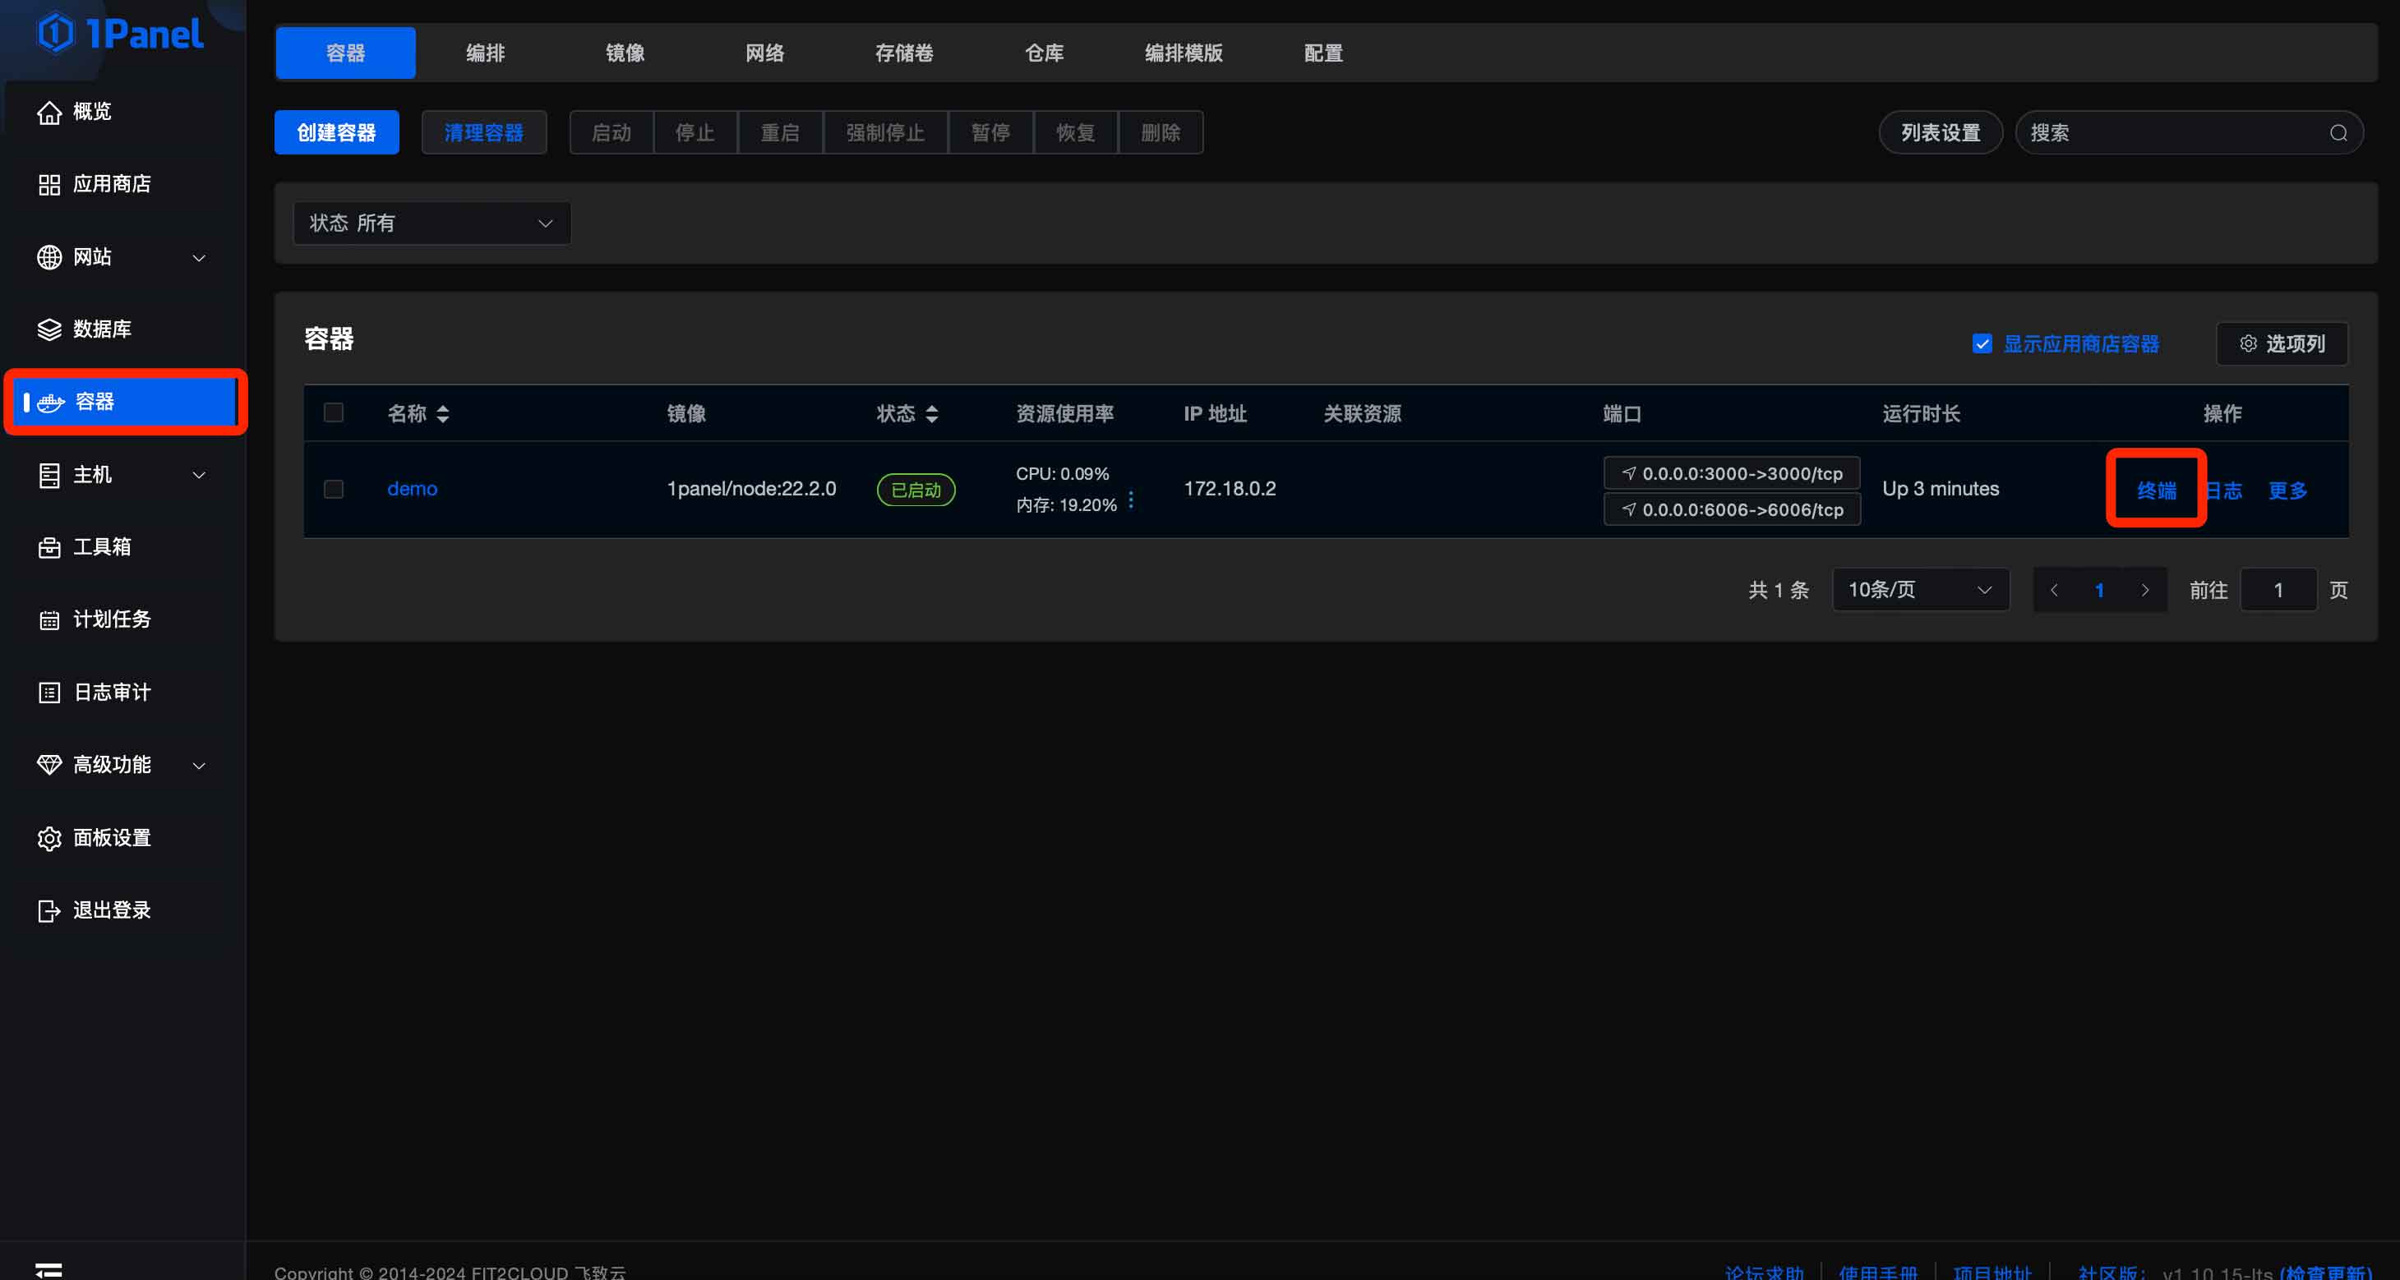Click the search magnifier icon
Image resolution: width=2400 pixels, height=1280 pixels.
tap(2338, 133)
